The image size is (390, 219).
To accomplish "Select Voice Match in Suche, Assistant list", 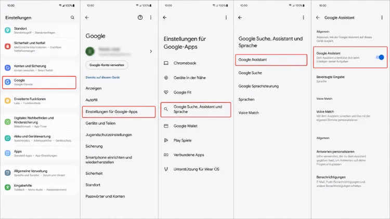I will click(249, 113).
